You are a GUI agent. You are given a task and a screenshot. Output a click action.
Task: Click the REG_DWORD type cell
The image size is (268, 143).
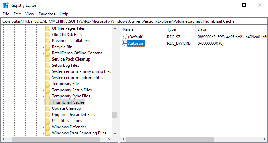(179, 43)
